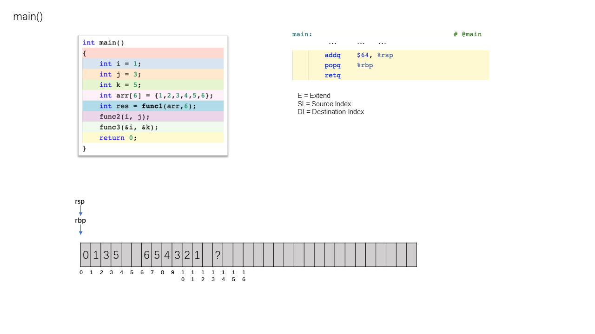The height and width of the screenshot is (334, 595).
Task: Select the "int arr[6]" array declaration line
Action: pyautogui.click(x=153, y=96)
